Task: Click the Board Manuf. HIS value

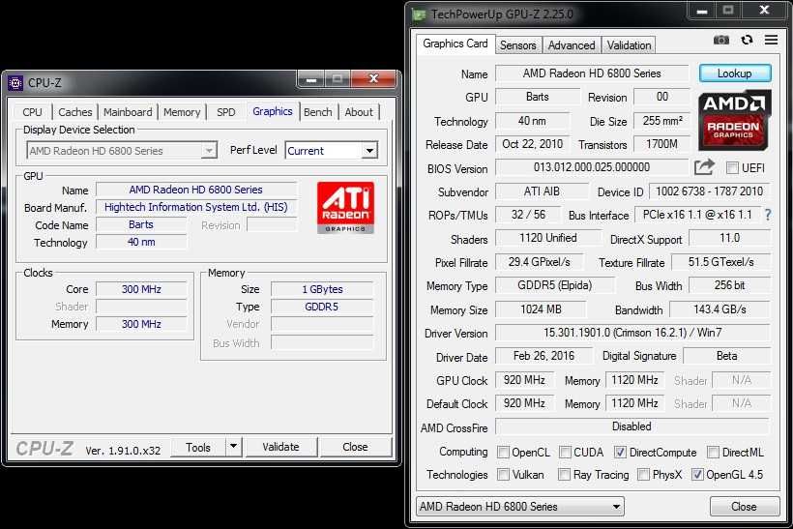Action: point(195,207)
